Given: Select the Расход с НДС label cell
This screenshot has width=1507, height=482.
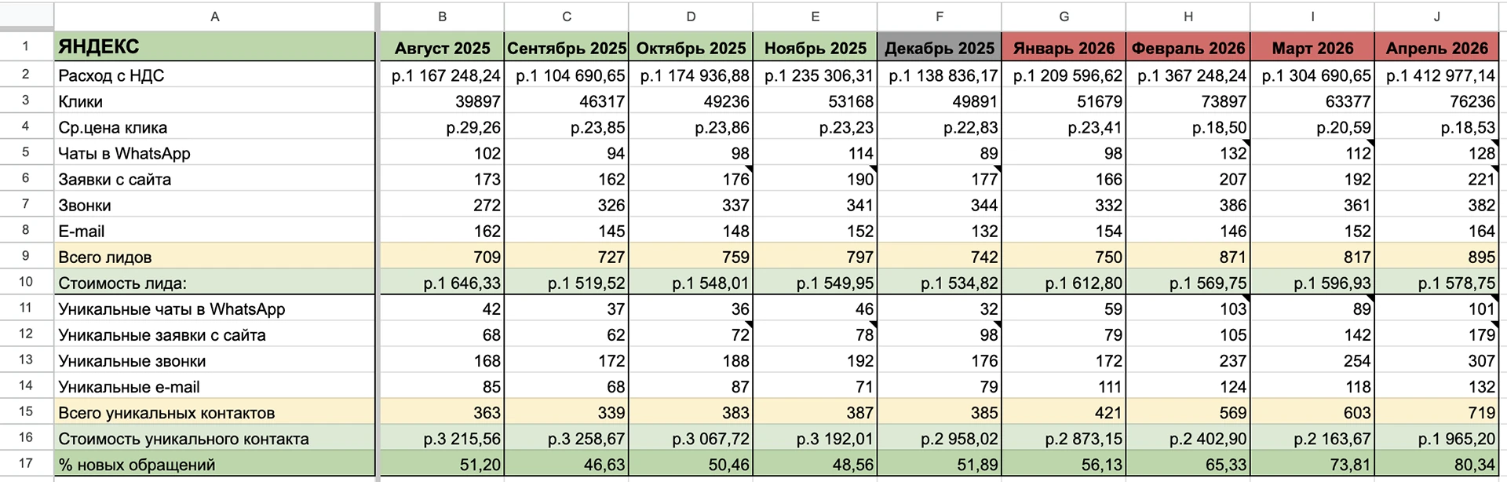Looking at the screenshot, I should (215, 75).
